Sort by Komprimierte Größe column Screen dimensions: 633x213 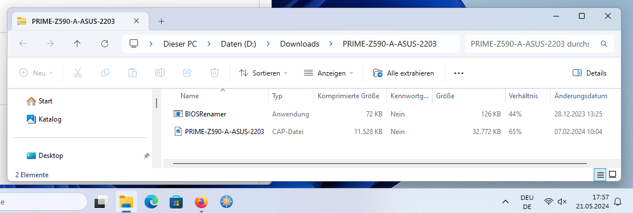[x=348, y=96]
